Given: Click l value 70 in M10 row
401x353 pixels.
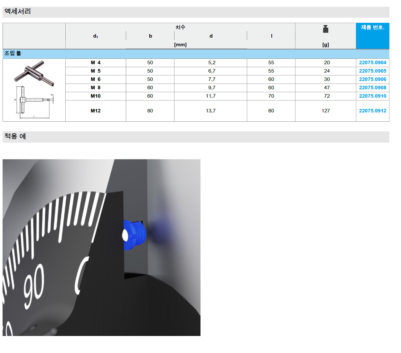Looking at the screenshot, I should point(271,96).
